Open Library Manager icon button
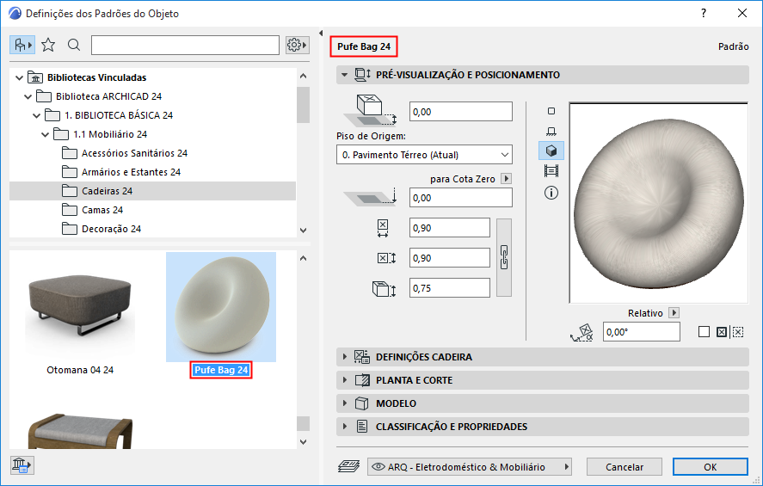 (22, 465)
